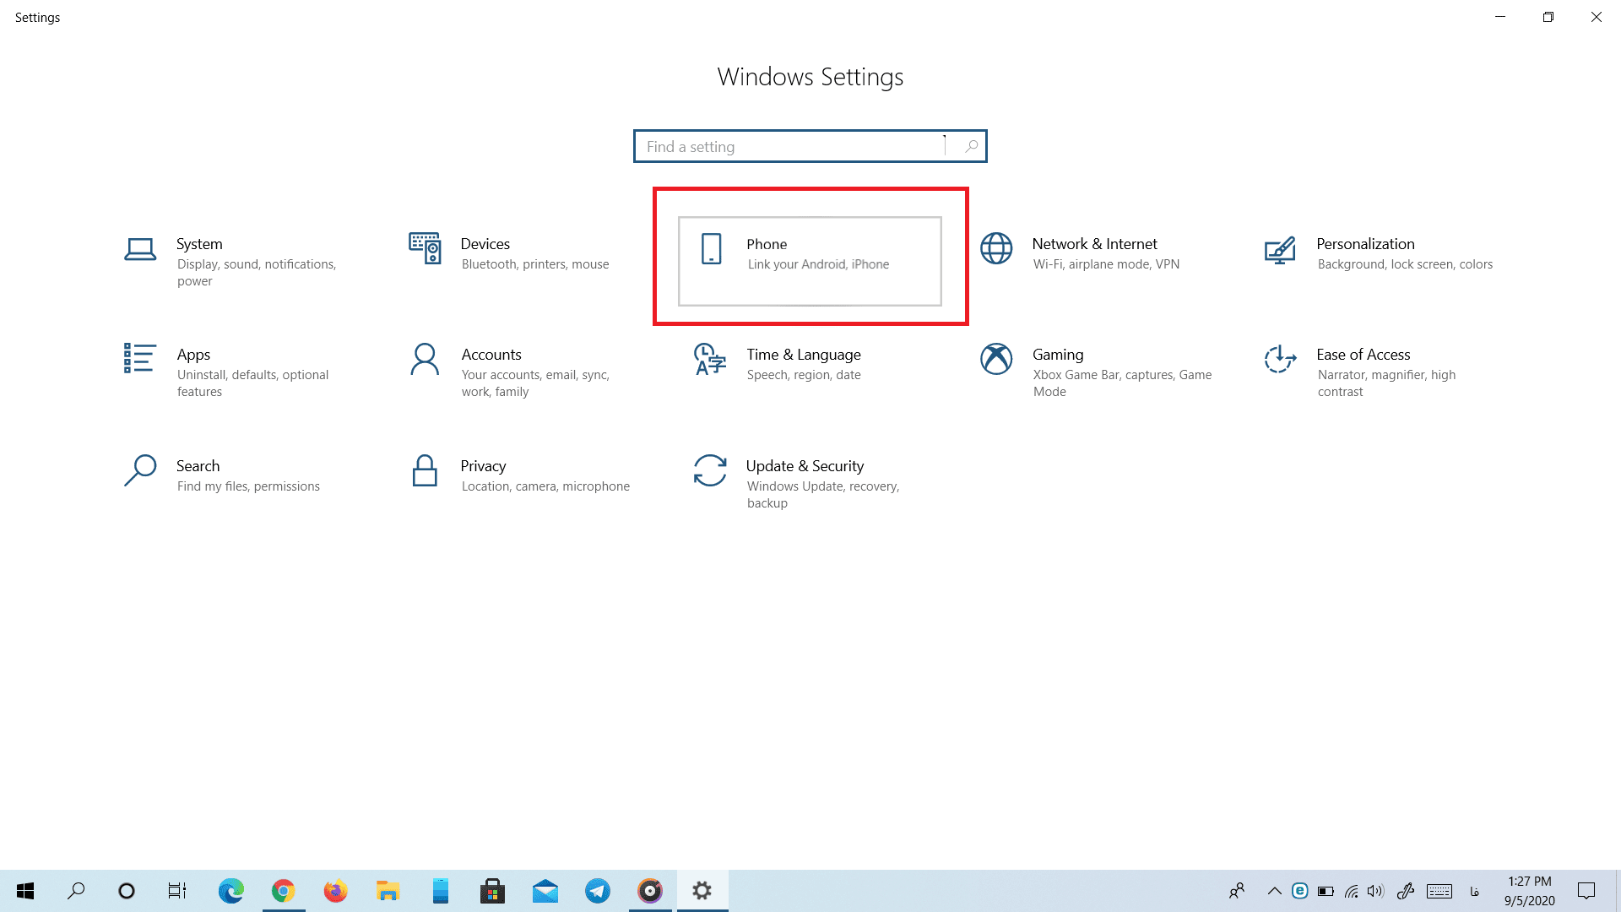Open the Action Center notifications
The image size is (1621, 912).
pos(1586,891)
